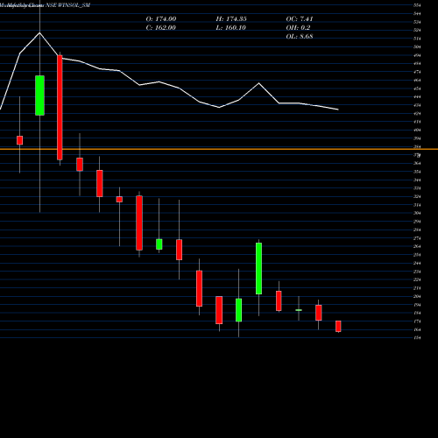The width and height of the screenshot is (438, 438).
Task: Click the 204 price axis label
Action: [417, 296]
